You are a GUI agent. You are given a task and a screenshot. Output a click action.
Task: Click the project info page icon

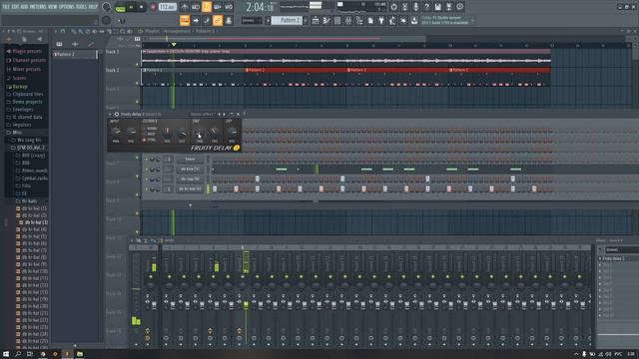(370, 20)
